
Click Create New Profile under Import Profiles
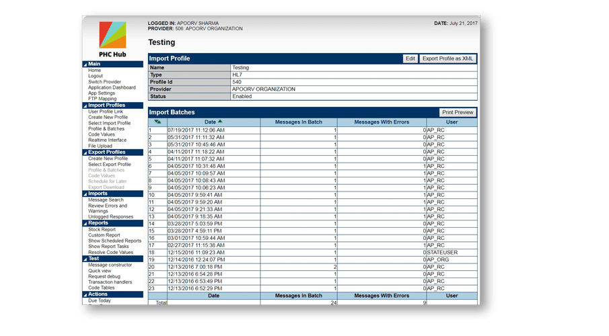click(x=108, y=117)
